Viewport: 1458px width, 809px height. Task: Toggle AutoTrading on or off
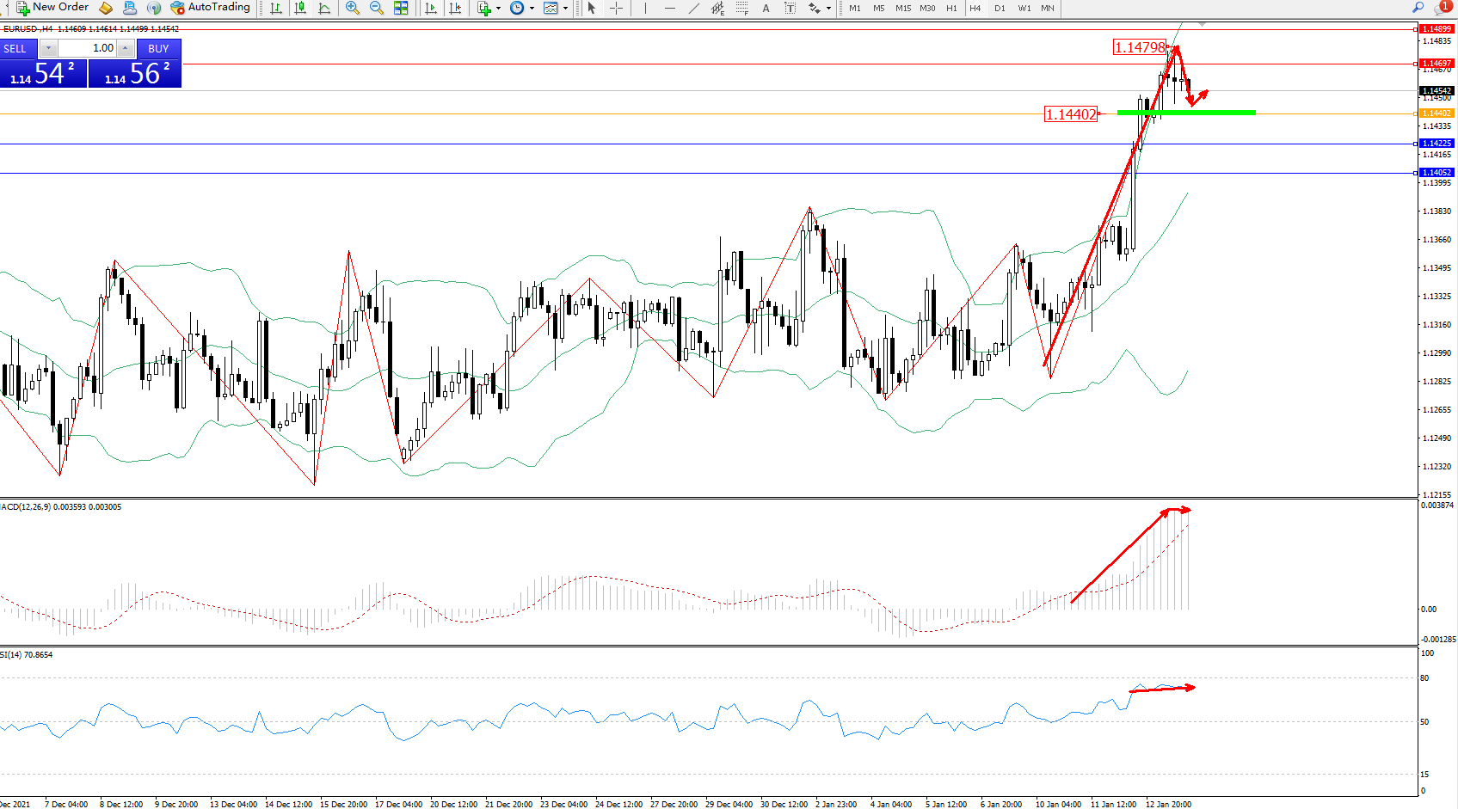[211, 8]
